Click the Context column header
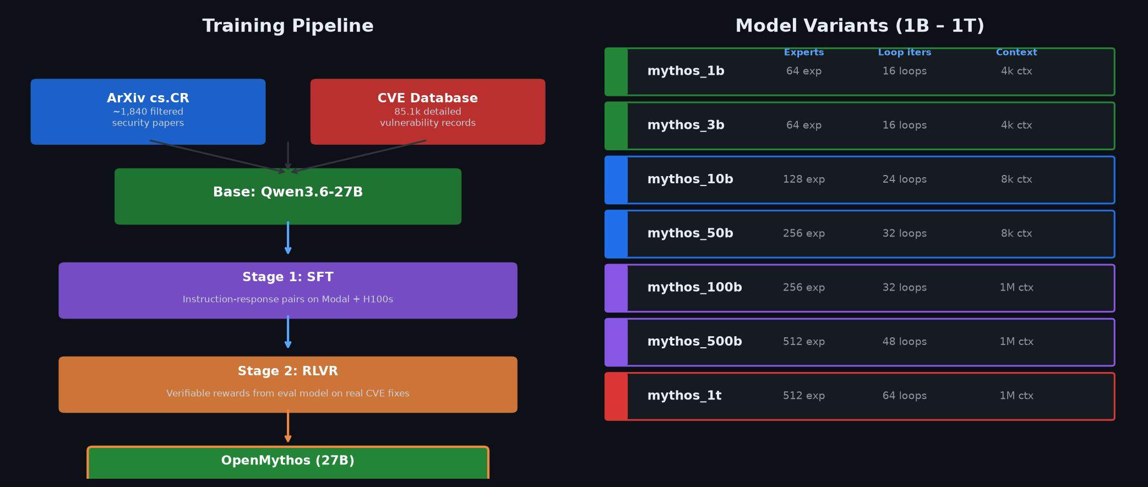This screenshot has width=1148, height=487. (x=1016, y=52)
